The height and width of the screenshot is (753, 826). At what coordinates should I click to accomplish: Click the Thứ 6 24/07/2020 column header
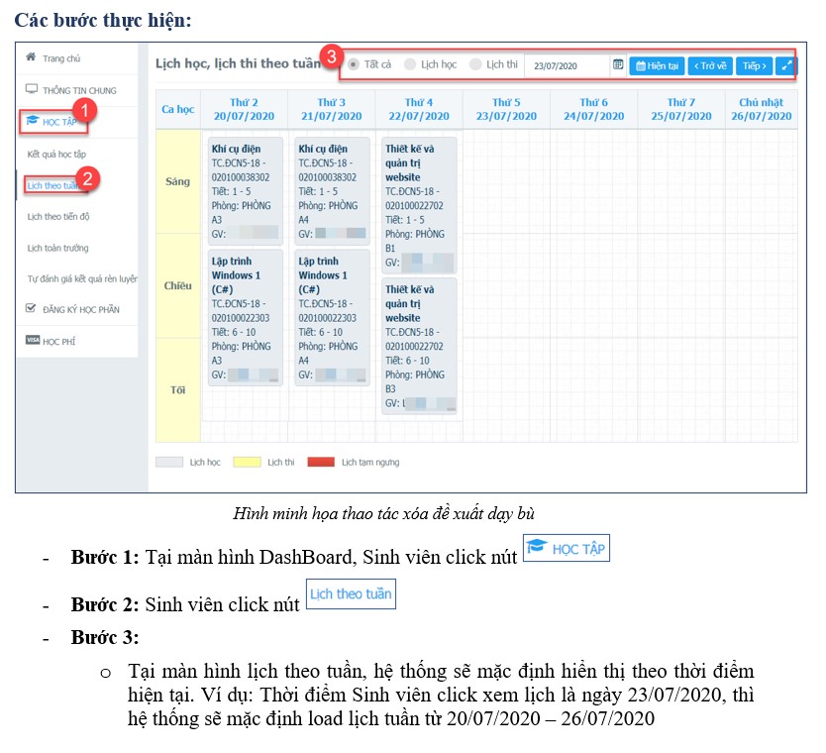coord(594,109)
